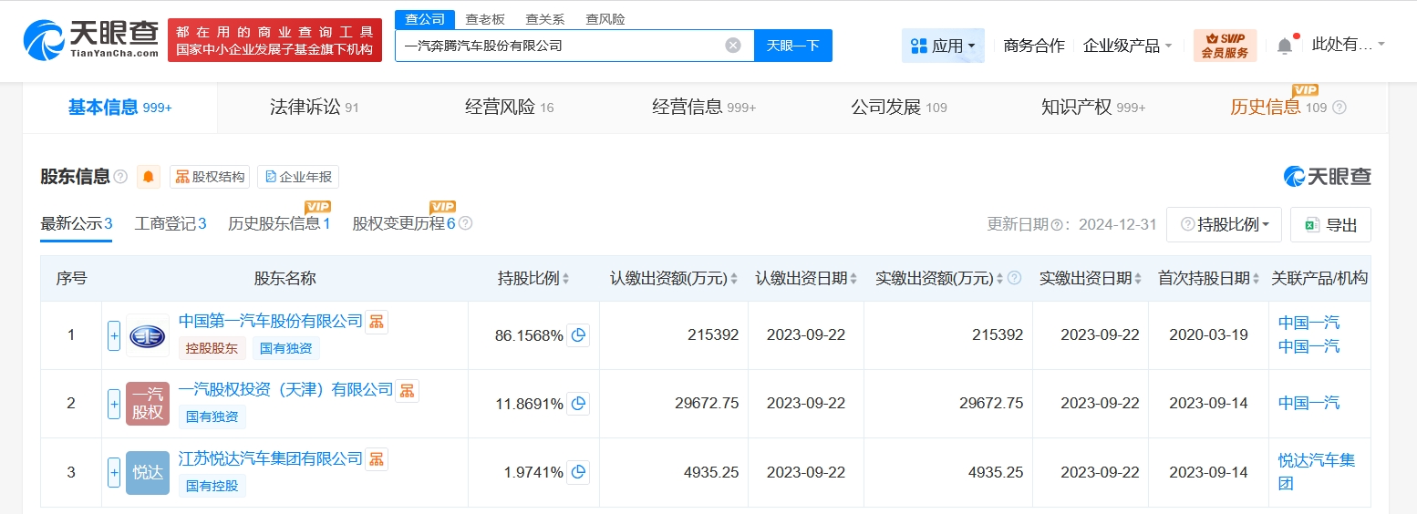Click the help icon next to 股东信息
Viewport: 1417px width, 514px height.
click(120, 177)
